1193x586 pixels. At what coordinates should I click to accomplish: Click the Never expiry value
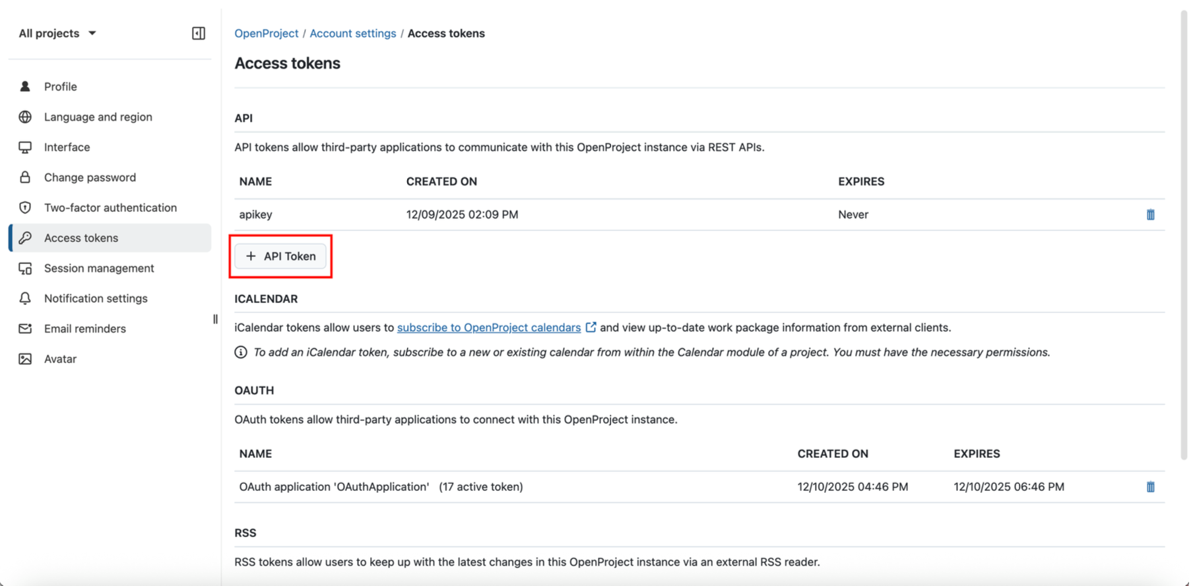[x=853, y=214]
